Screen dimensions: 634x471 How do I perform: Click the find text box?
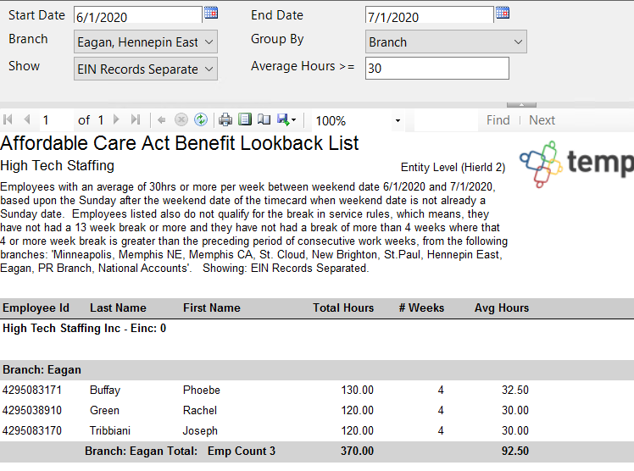pos(446,120)
